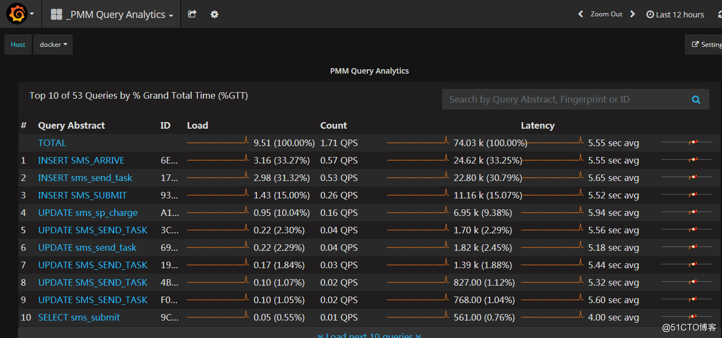Open dashboard settings gear icon
The height and width of the screenshot is (338, 722).
coord(214,14)
